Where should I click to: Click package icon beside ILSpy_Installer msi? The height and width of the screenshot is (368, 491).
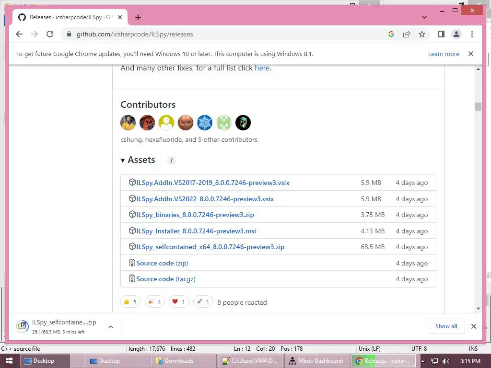click(x=132, y=230)
